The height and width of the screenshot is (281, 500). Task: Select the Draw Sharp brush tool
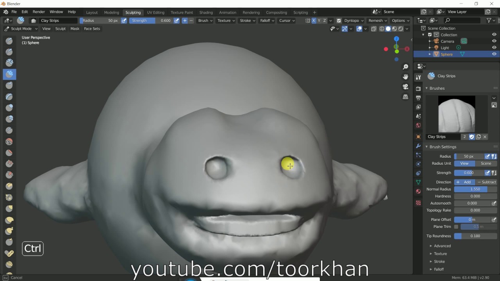click(9, 52)
